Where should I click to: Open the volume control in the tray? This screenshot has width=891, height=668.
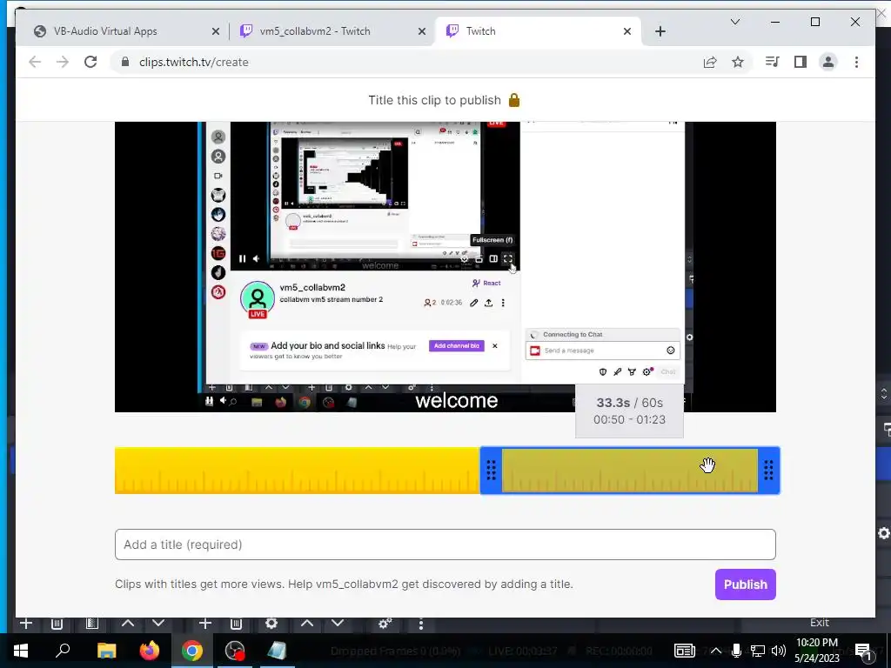(779, 651)
